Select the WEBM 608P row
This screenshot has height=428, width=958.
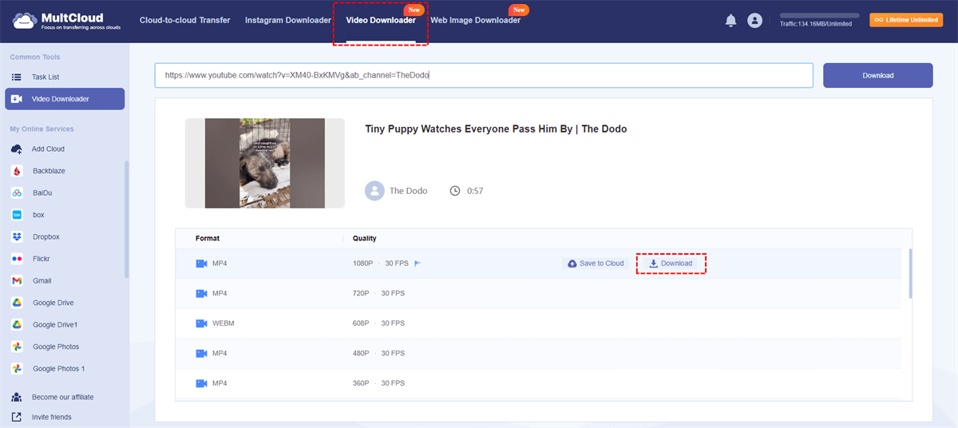[539, 323]
